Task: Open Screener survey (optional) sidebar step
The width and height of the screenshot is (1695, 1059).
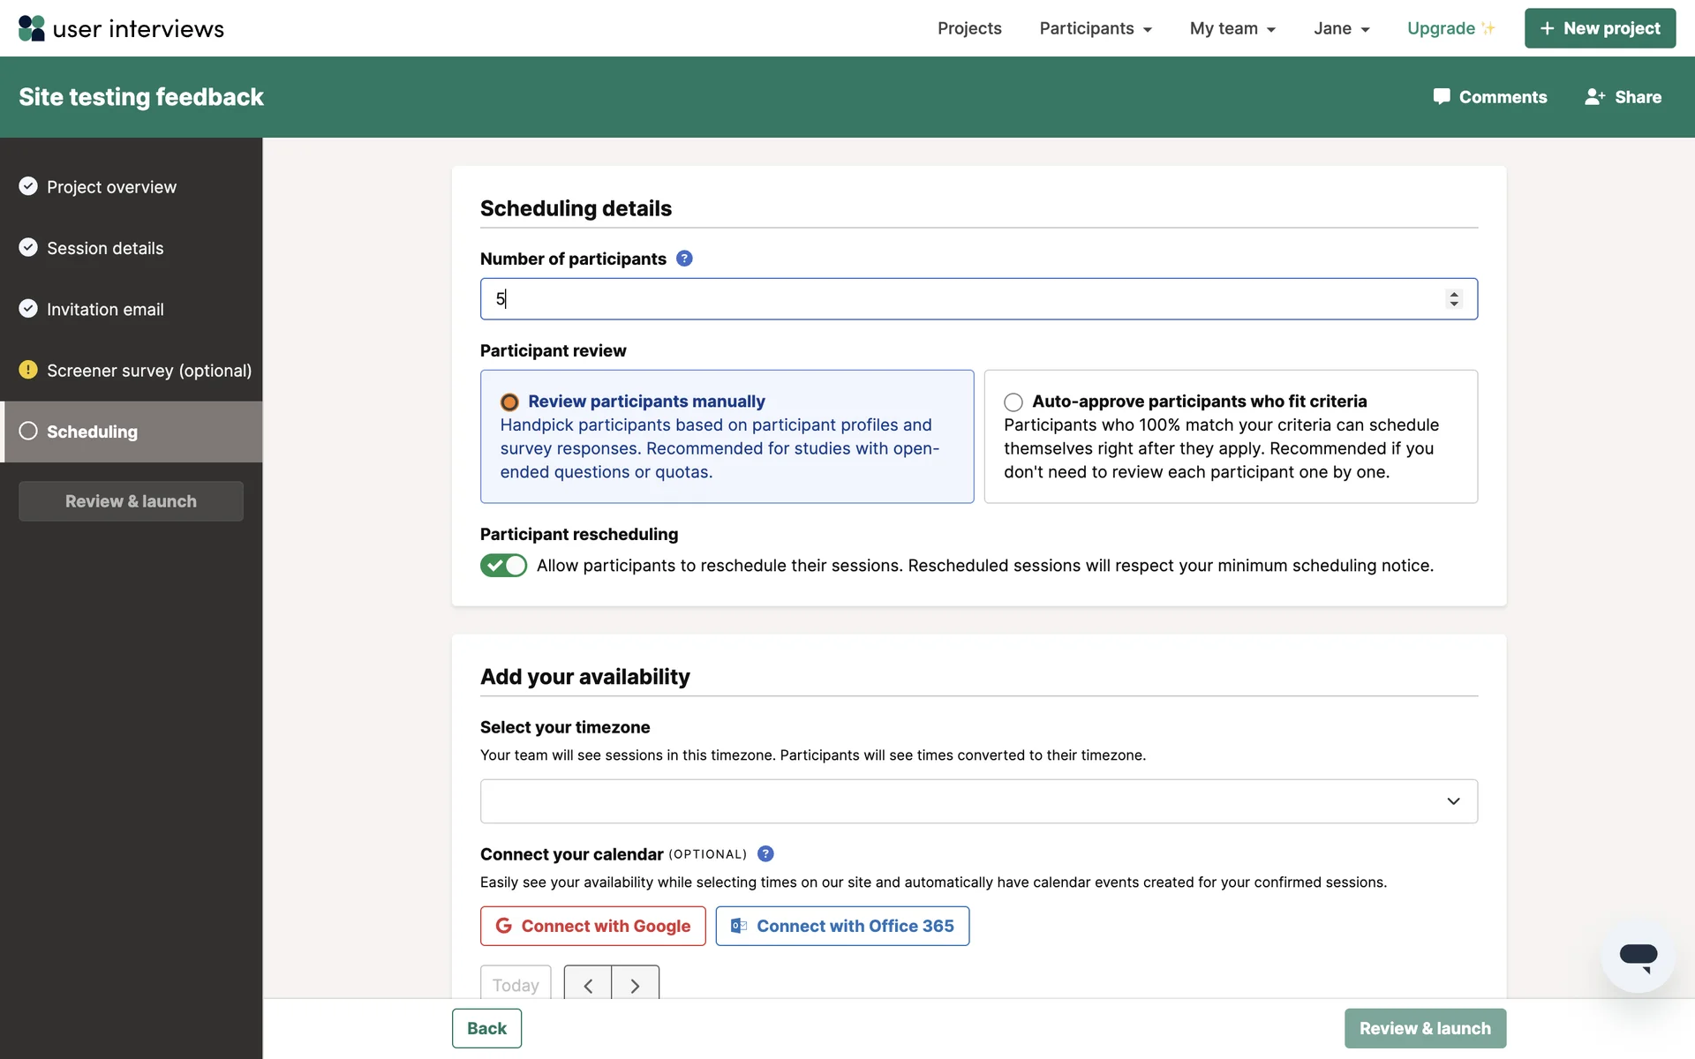Action: [x=148, y=371]
